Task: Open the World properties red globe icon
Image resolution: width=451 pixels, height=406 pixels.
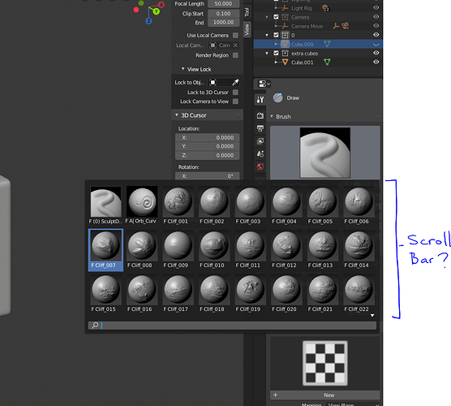Action: click(x=260, y=166)
